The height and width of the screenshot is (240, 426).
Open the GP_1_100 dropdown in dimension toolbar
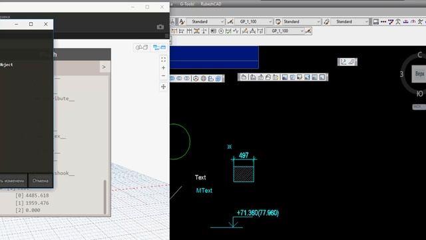pyautogui.click(x=285, y=31)
